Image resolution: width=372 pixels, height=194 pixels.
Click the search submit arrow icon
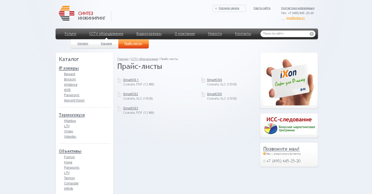click(x=312, y=33)
